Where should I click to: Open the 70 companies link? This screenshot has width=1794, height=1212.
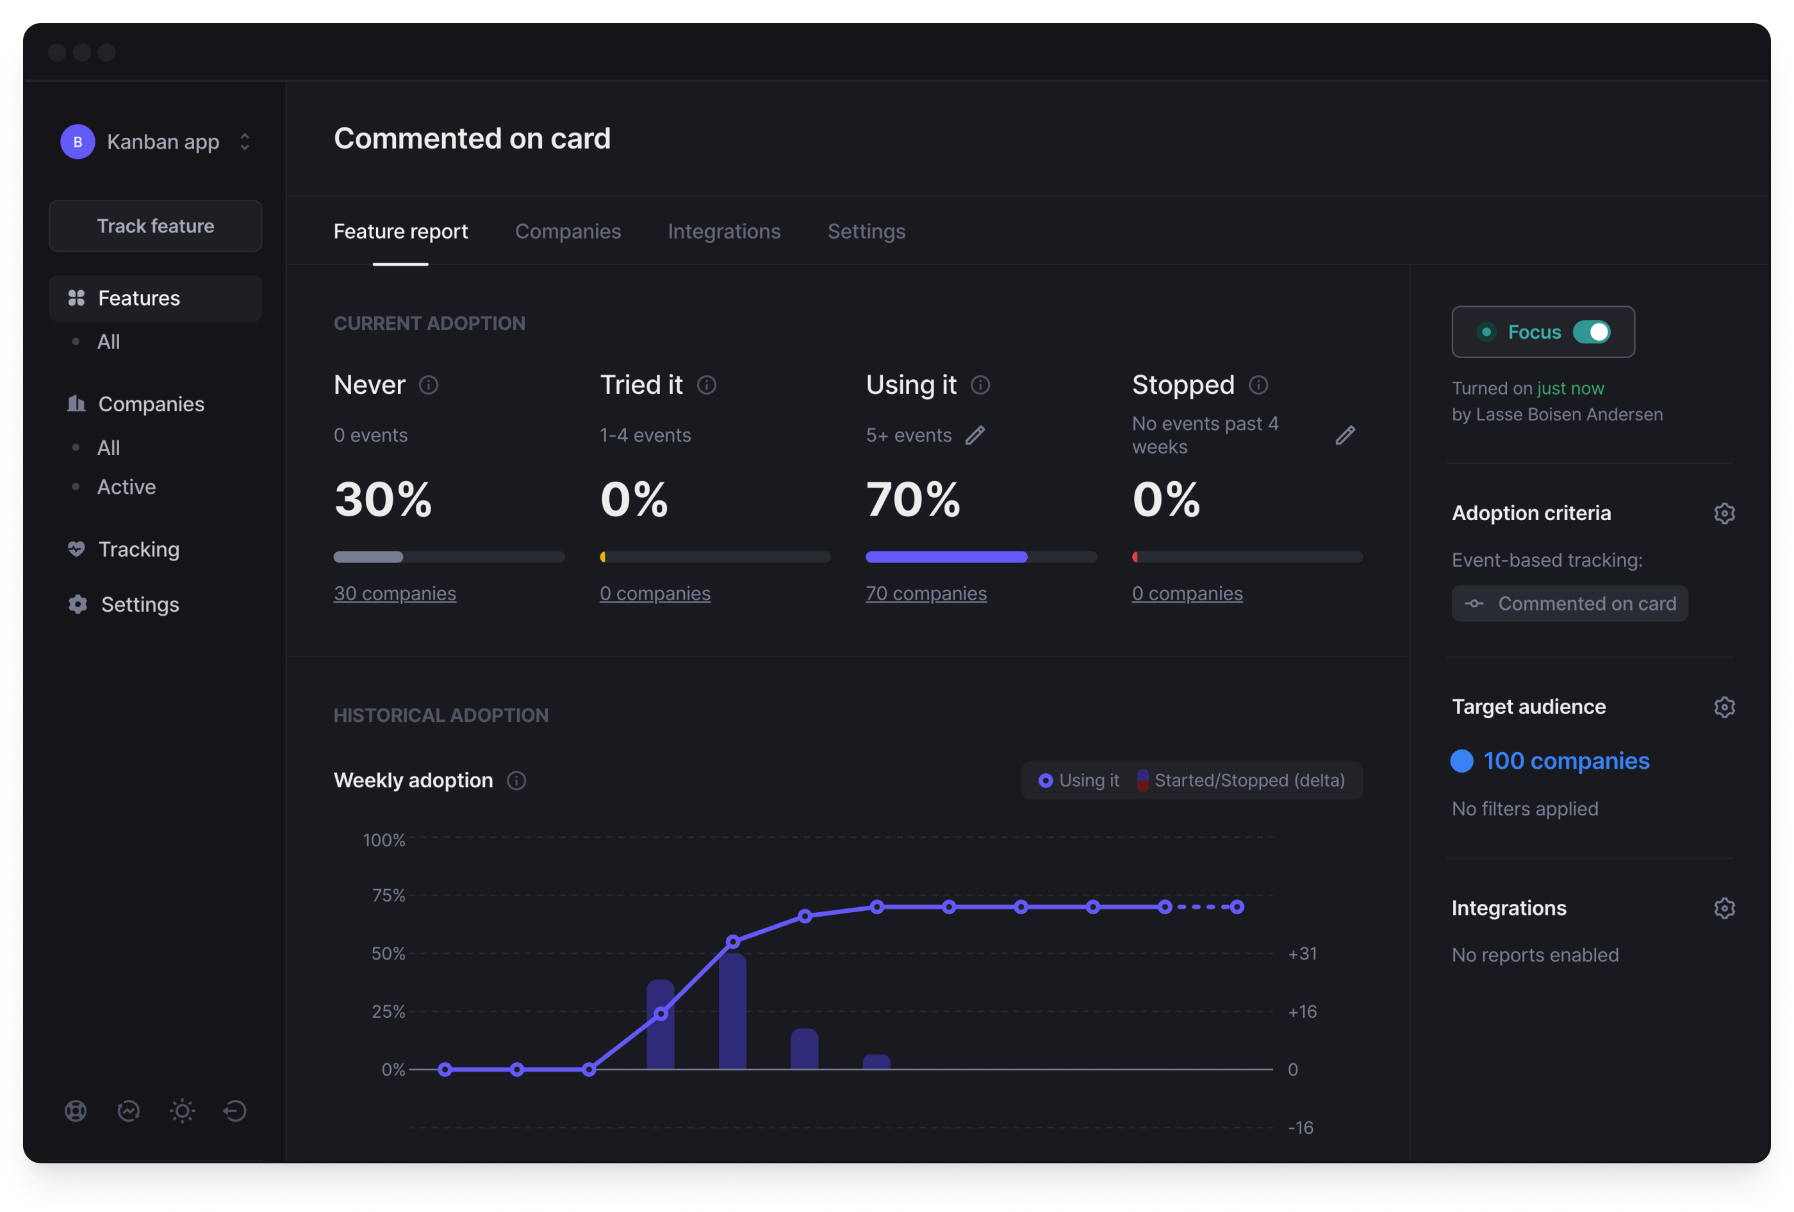[x=926, y=594]
